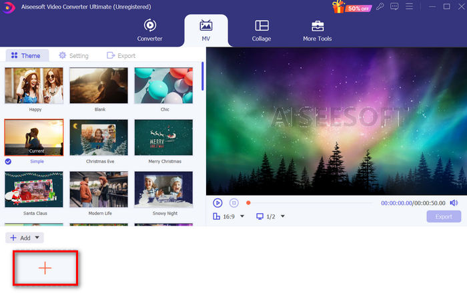Viewport: 467px width, 295px height.
Task: Open the feedback chat icon
Action: (x=394, y=6)
